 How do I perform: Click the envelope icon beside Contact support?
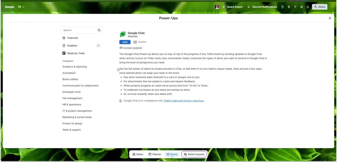121,48
